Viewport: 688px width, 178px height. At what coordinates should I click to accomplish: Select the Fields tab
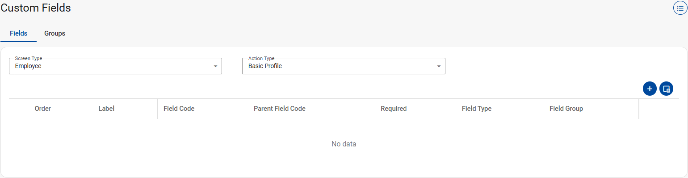click(x=19, y=33)
